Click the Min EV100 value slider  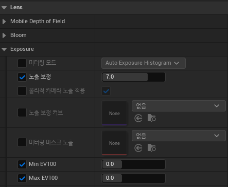point(133,164)
